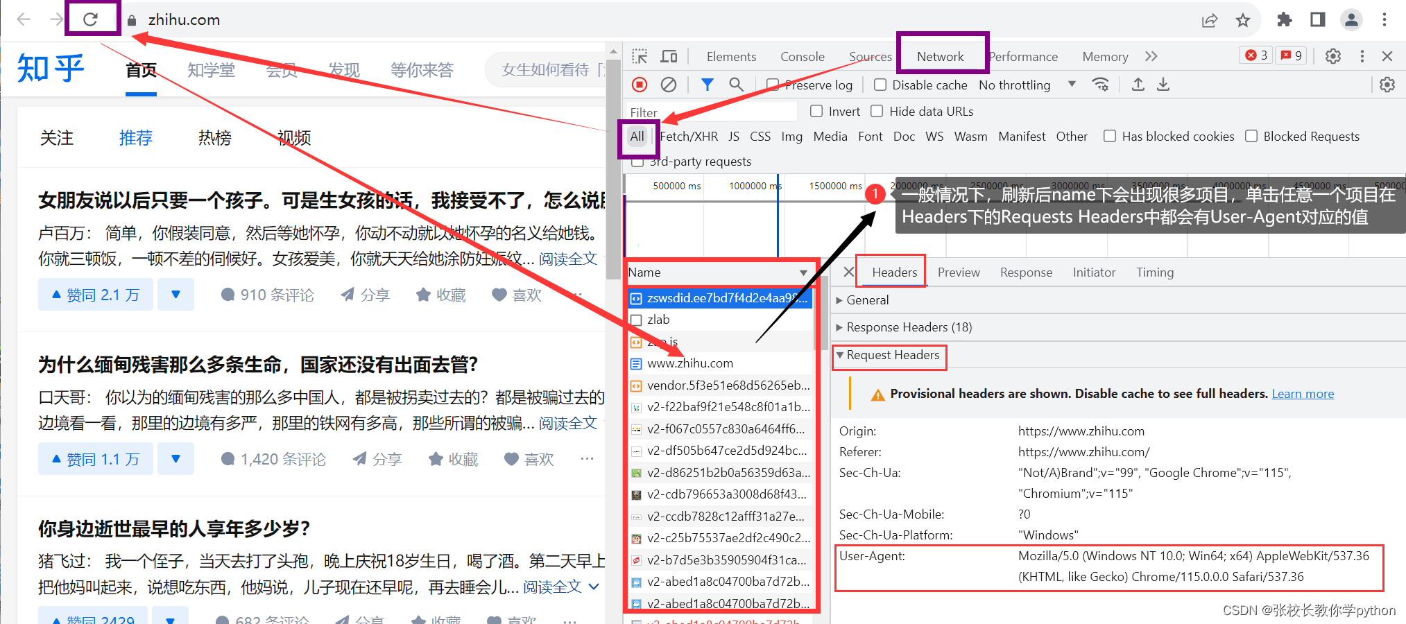Open Chrome extensions puzzle icon
1406x624 pixels.
1285,19
